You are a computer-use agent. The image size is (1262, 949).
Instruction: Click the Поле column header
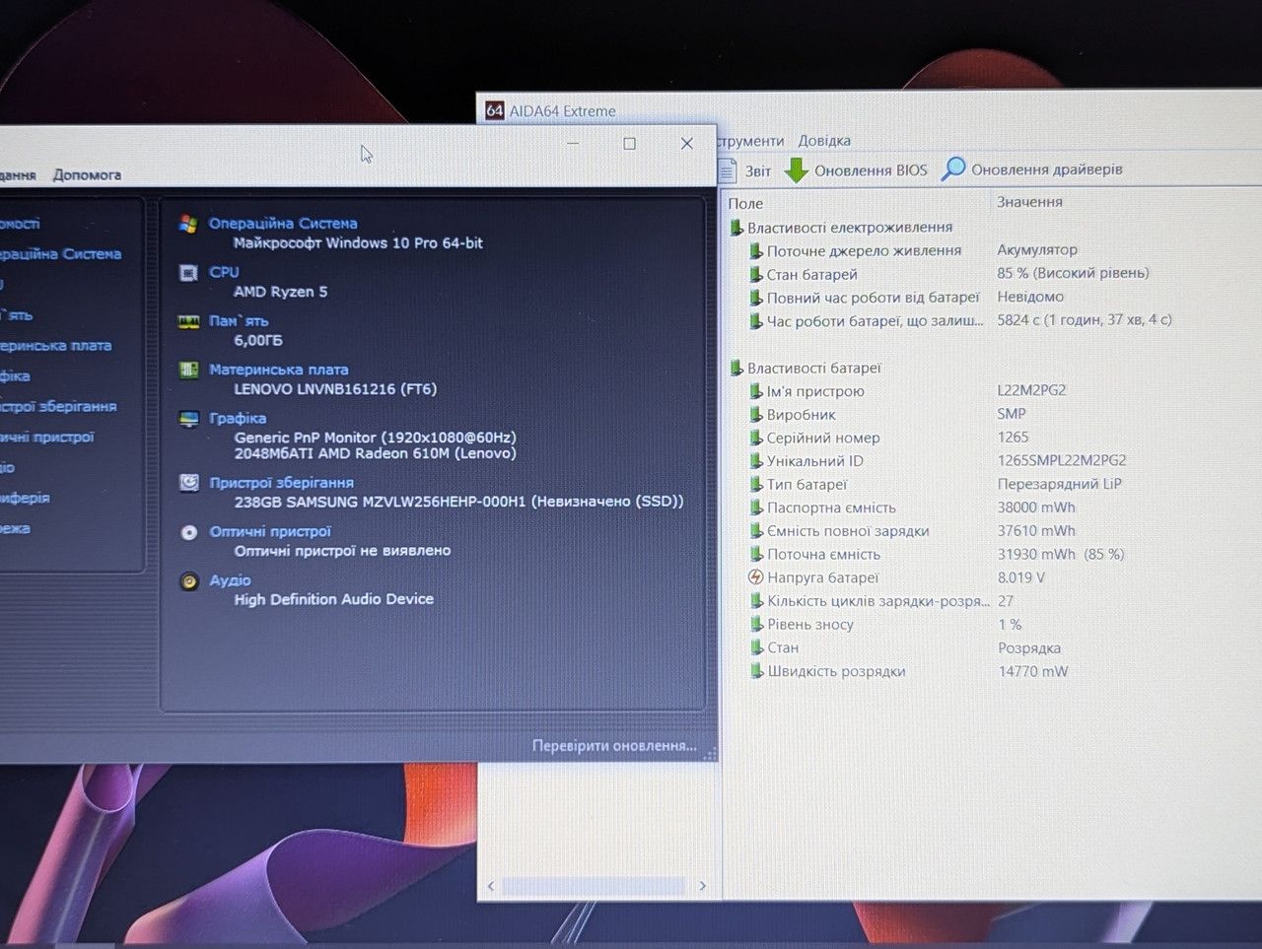745,203
